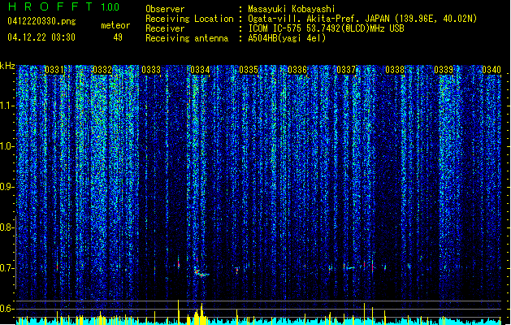Click the 0332 time marker

pos(102,70)
